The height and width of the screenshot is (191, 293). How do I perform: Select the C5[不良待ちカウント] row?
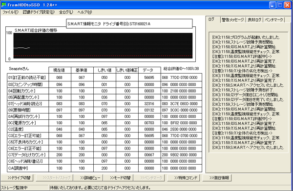tap(105, 142)
